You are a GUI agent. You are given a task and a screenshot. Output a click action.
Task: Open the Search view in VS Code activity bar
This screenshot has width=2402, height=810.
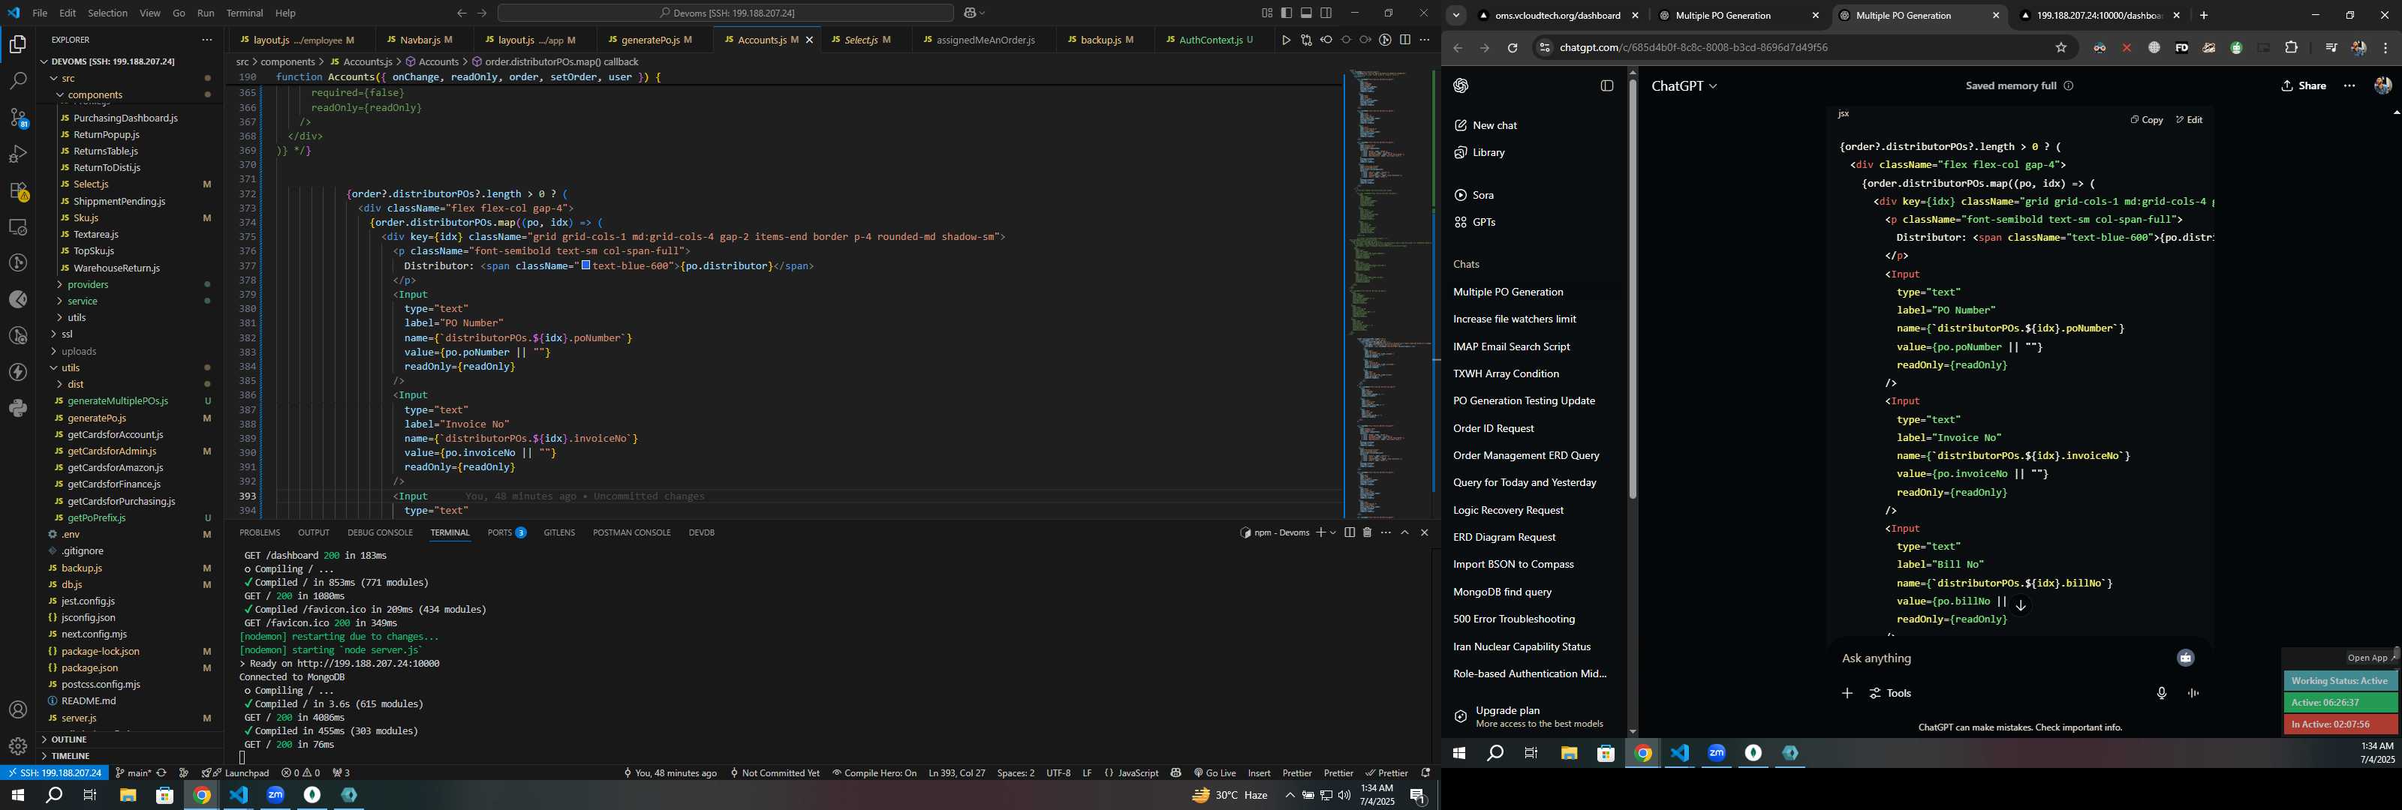point(18,81)
